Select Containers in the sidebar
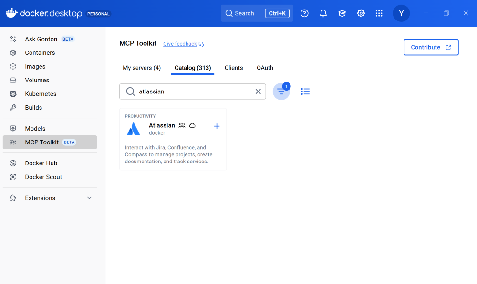The image size is (477, 284). 41,52
